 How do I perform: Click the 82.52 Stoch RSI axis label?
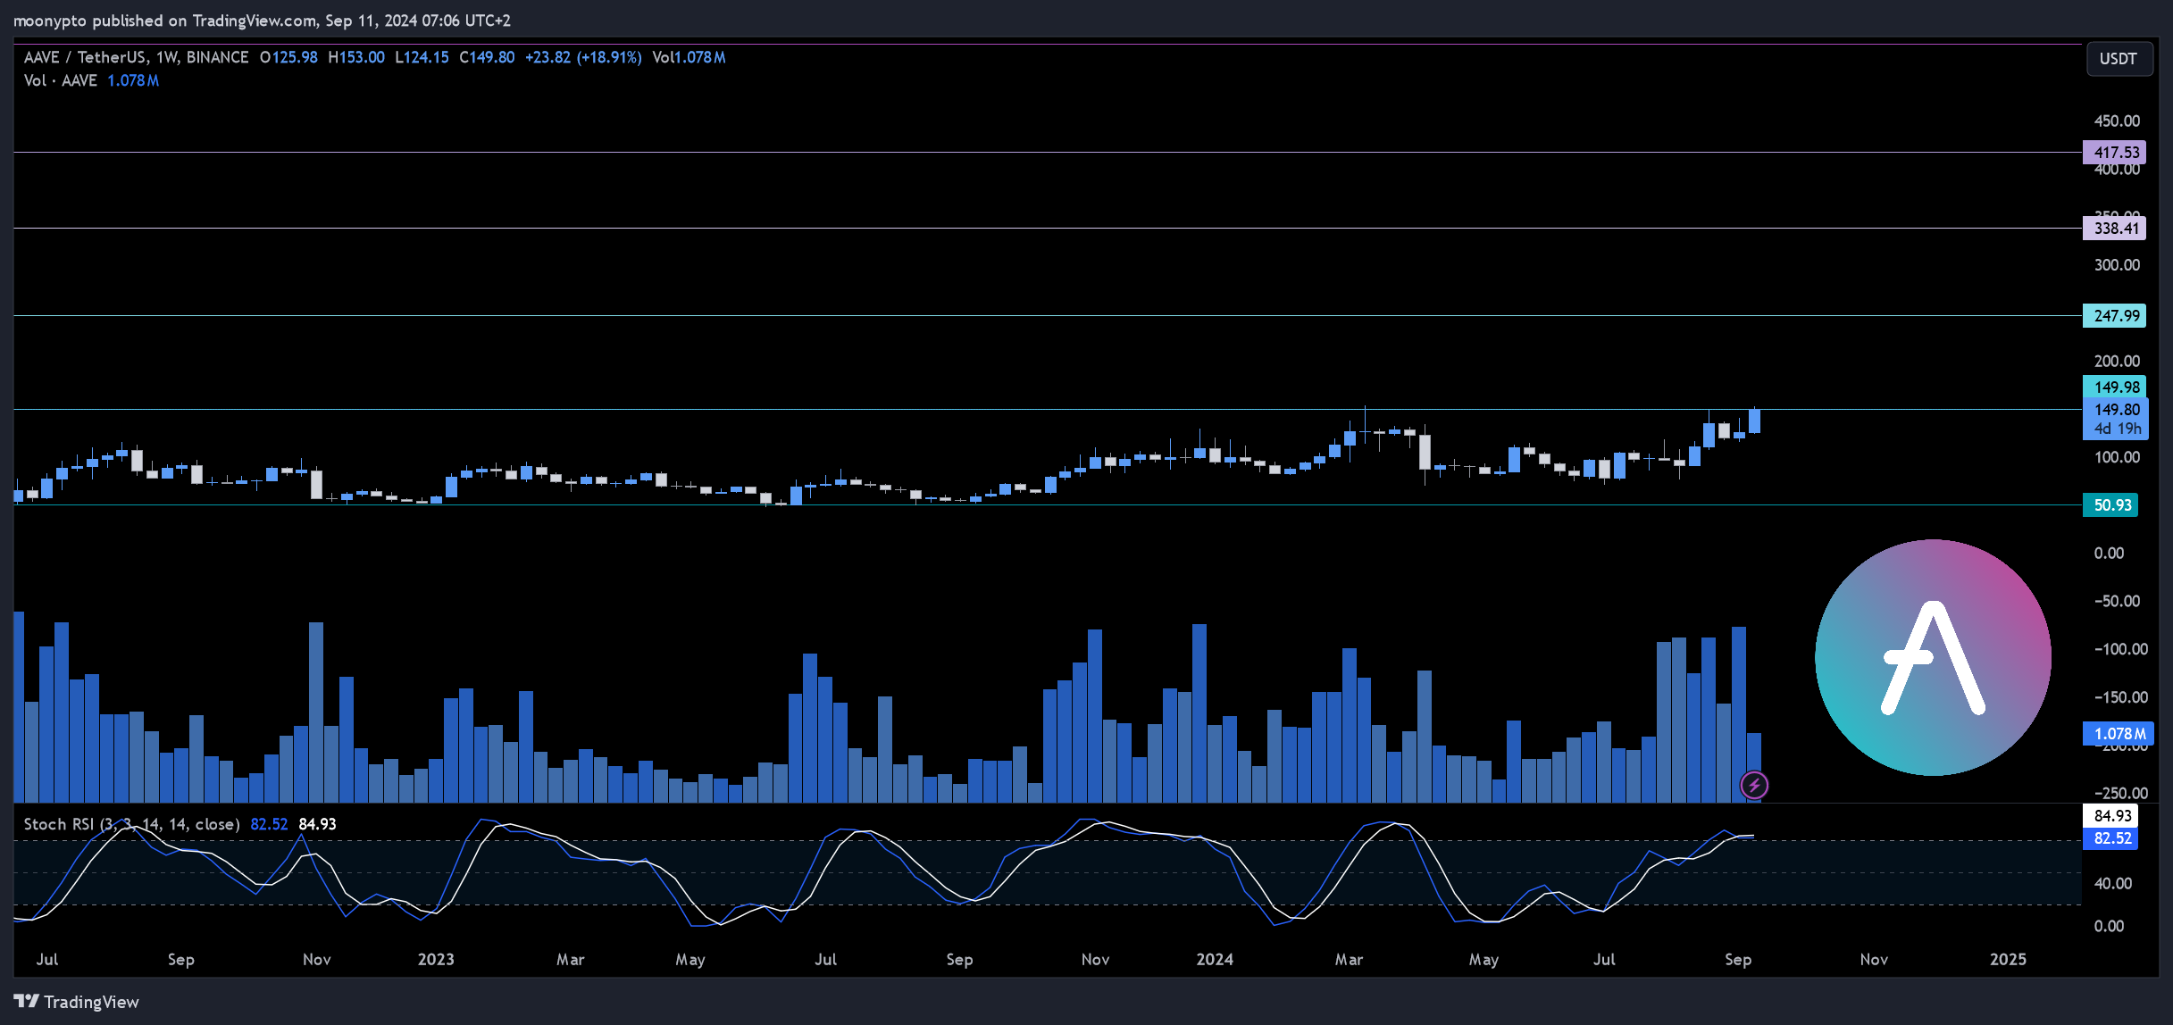(2110, 838)
